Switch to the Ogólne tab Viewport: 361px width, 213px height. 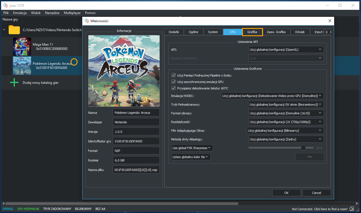click(193, 32)
